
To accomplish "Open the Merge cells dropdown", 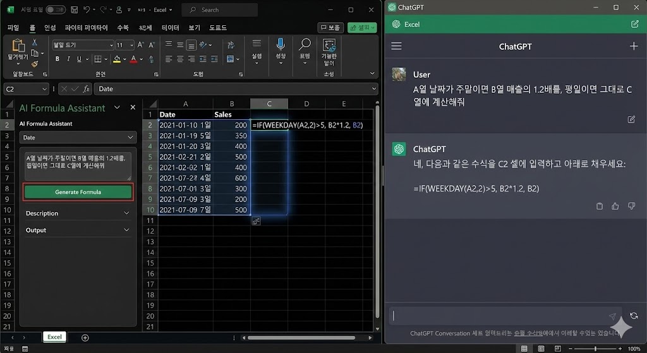I will click(x=238, y=59).
